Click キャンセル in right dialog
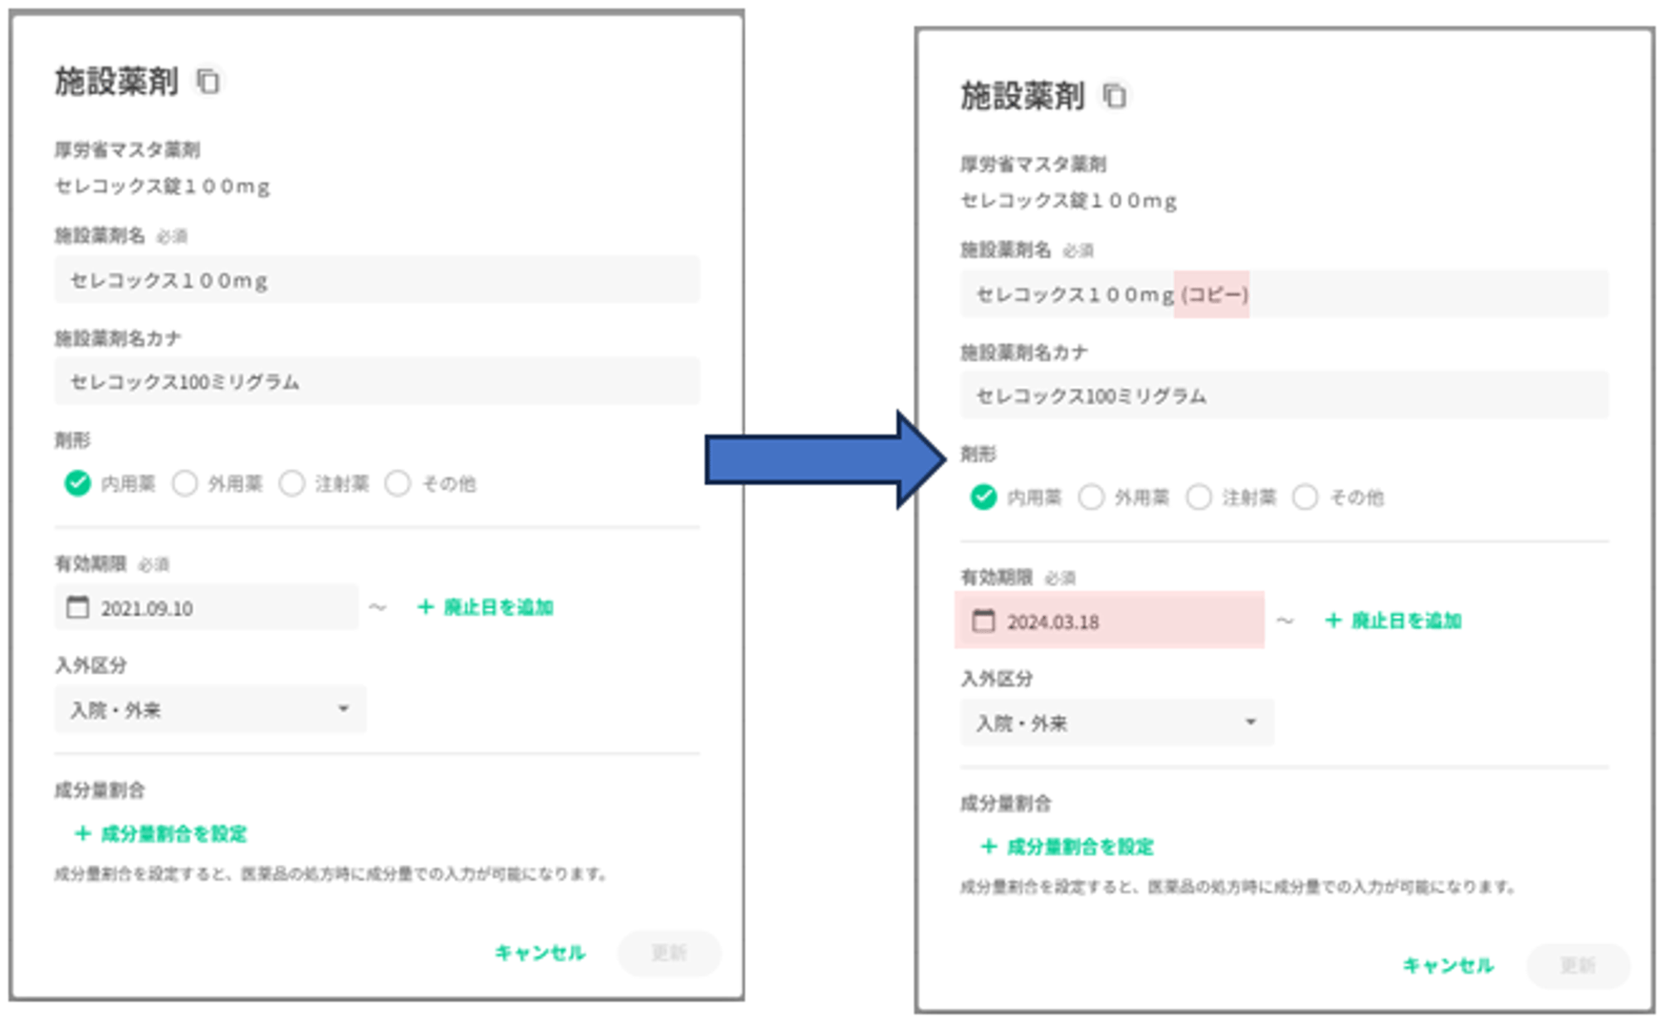 click(x=1448, y=965)
